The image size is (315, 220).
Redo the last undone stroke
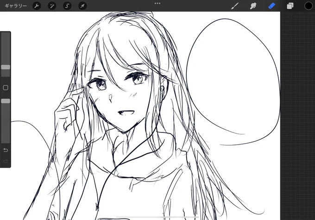(6, 161)
